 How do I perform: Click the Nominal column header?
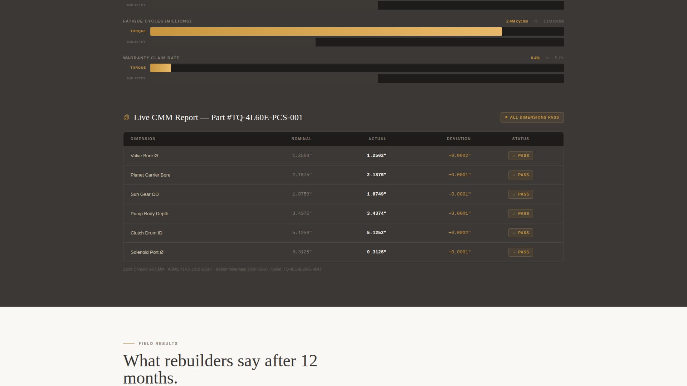[x=301, y=139]
